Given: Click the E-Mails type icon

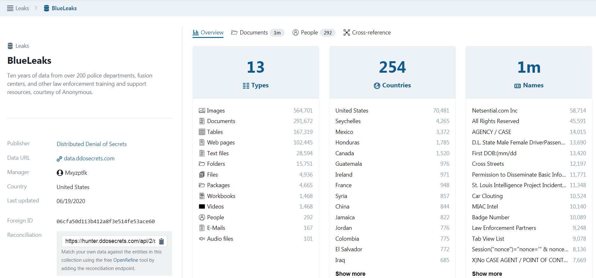Looking at the screenshot, I should (x=202, y=228).
